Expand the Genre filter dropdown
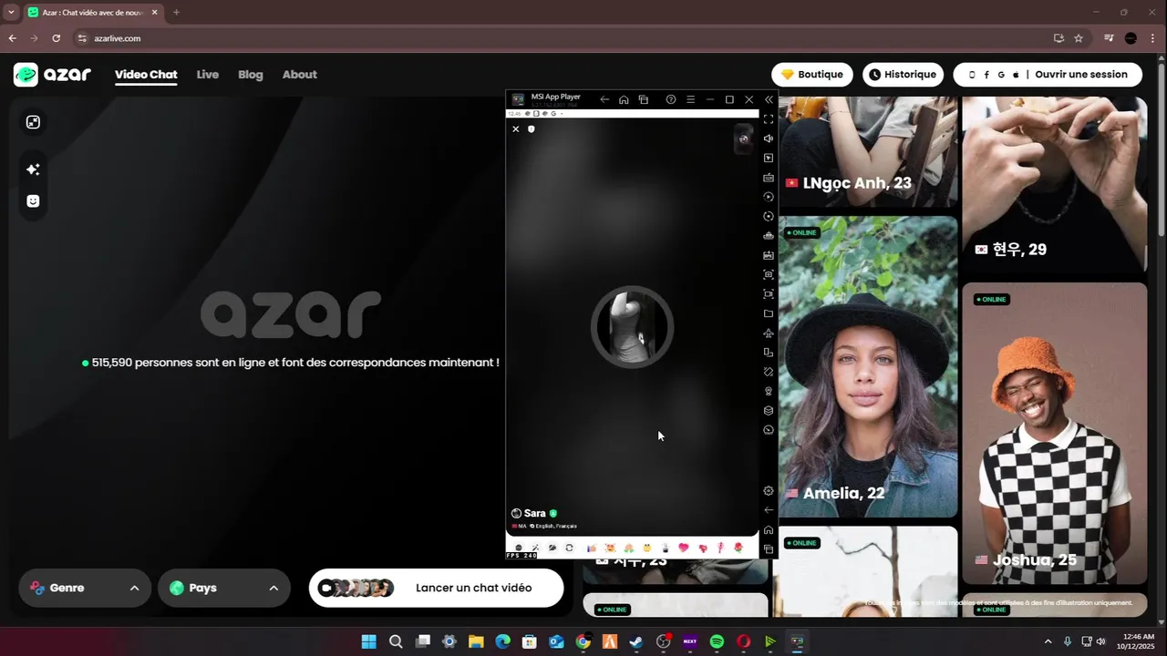1167x656 pixels. (x=84, y=588)
